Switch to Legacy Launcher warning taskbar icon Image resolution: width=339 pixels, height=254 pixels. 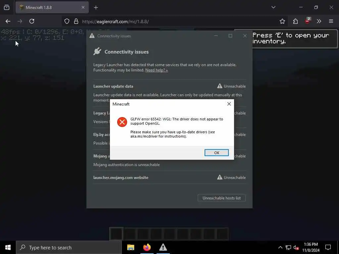click(163, 247)
